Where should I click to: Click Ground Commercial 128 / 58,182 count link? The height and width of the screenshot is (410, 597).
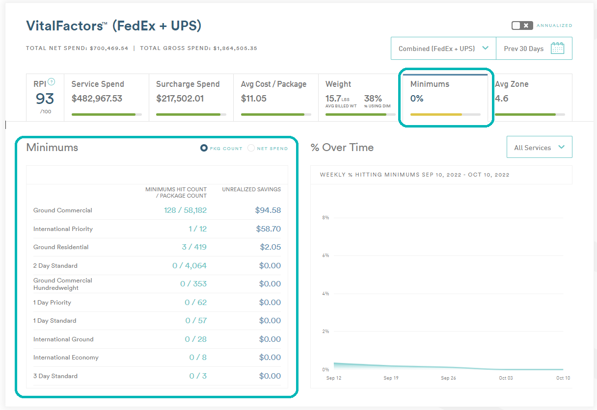185,210
